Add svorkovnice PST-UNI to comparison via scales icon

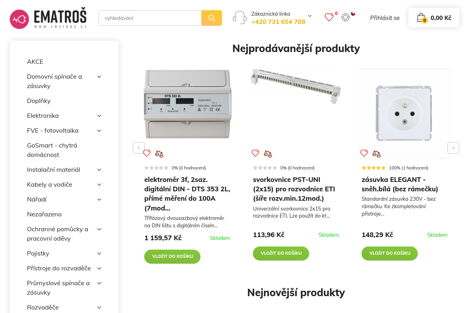[x=268, y=153]
